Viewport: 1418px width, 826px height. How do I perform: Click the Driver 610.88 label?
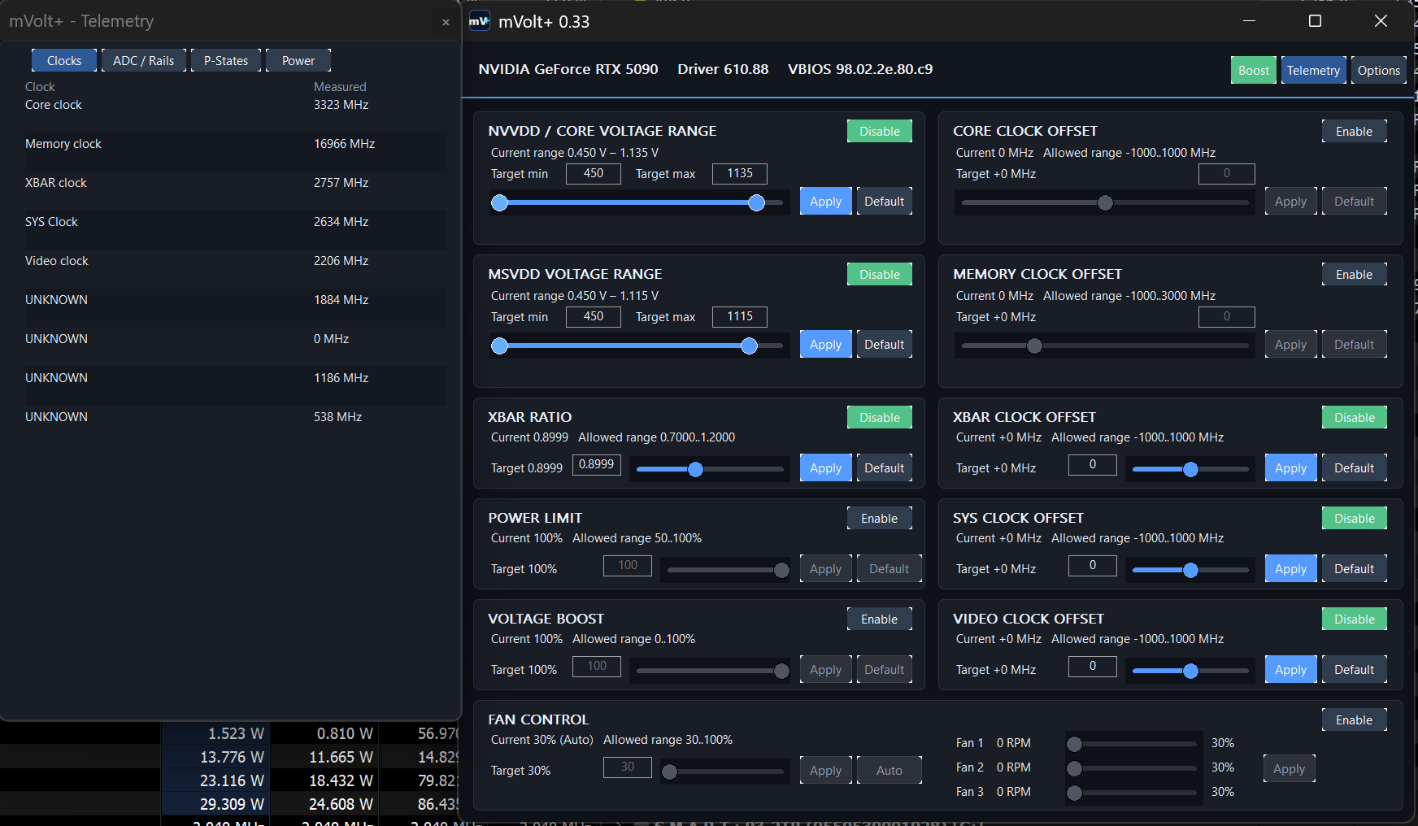(723, 69)
